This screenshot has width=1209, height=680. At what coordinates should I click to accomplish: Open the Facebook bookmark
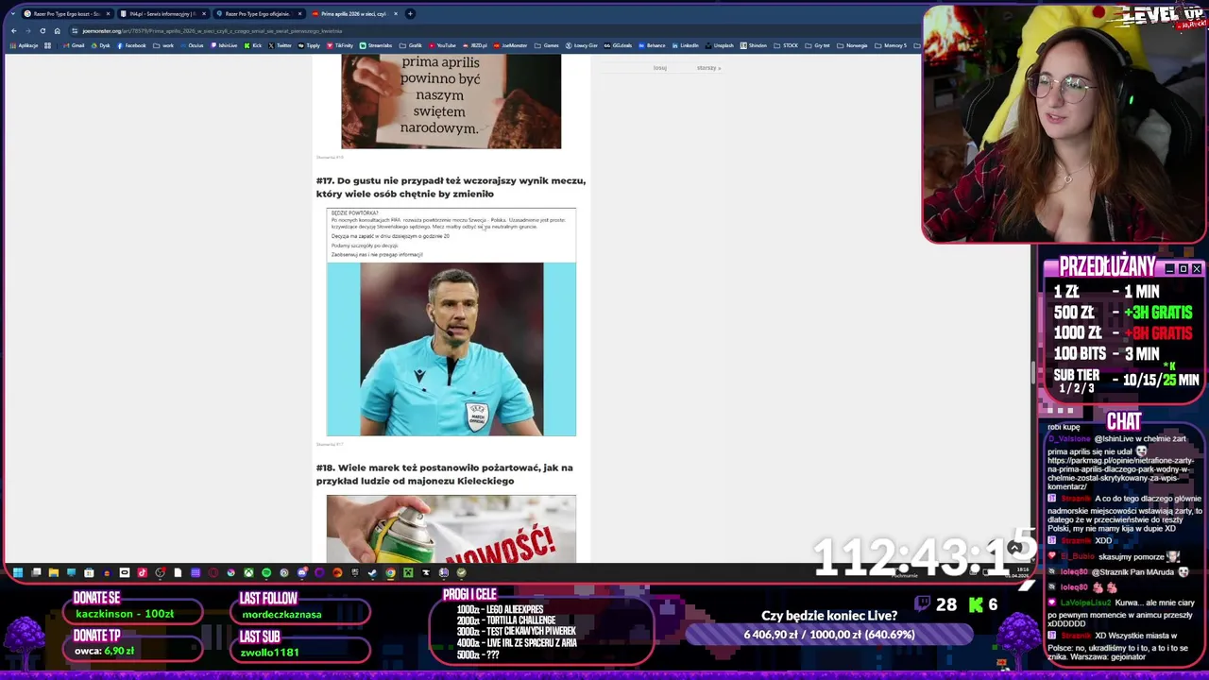[131, 45]
